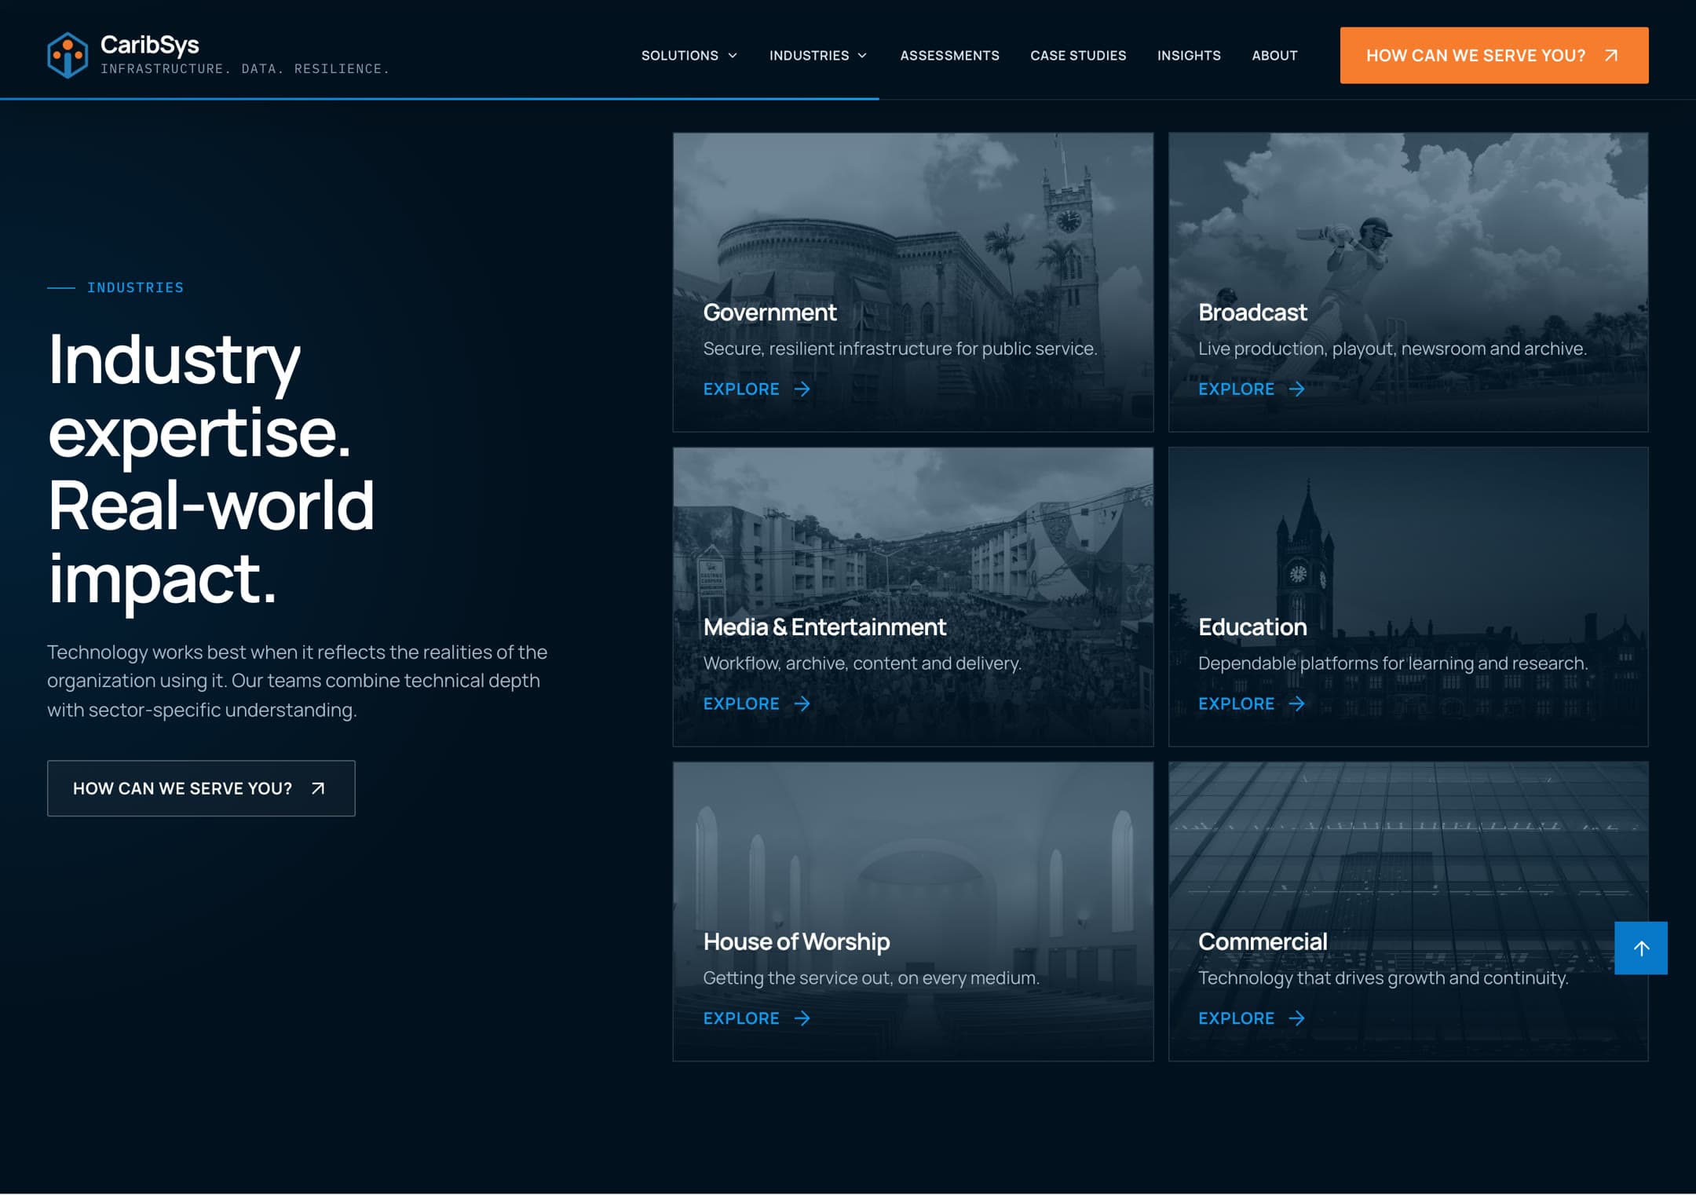Click the 'INDUSTRIES' section label
The width and height of the screenshot is (1696, 1195).
(x=135, y=287)
